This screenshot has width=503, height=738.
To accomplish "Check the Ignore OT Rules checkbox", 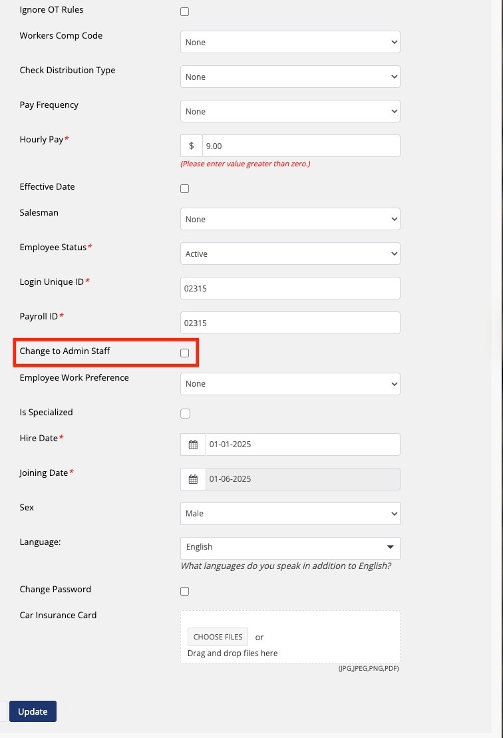I will 185,12.
